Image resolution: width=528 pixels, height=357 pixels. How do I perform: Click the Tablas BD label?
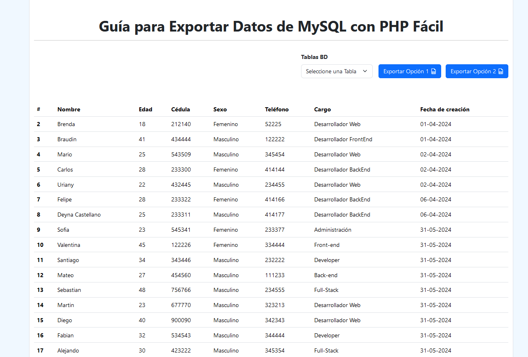point(314,57)
